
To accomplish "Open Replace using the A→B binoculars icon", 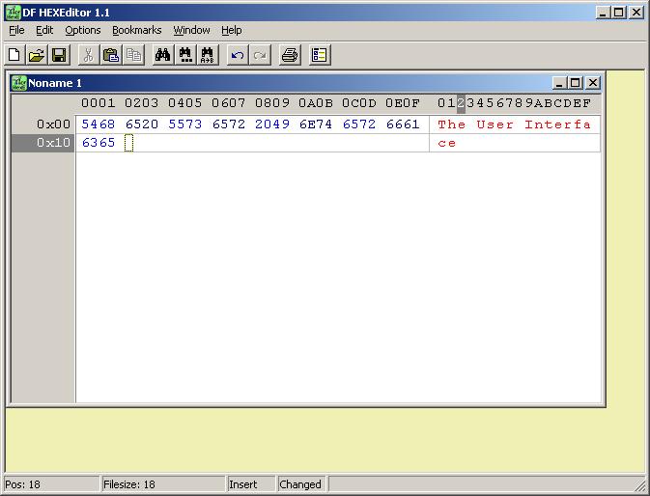I will [208, 55].
